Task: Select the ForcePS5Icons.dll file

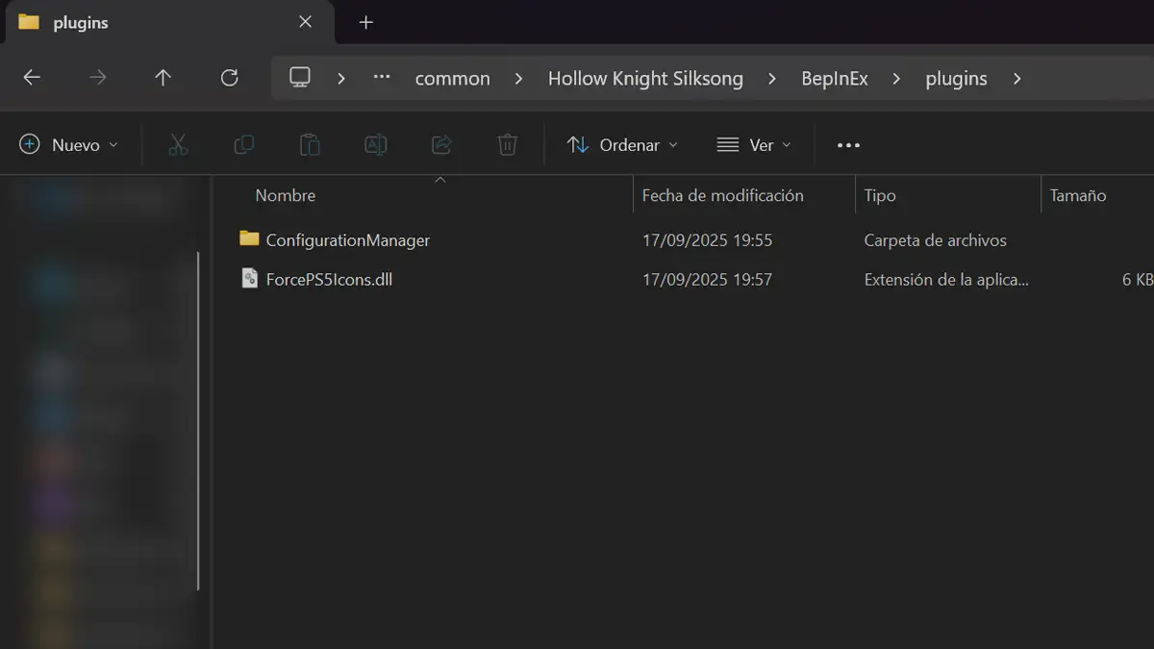Action: point(329,280)
